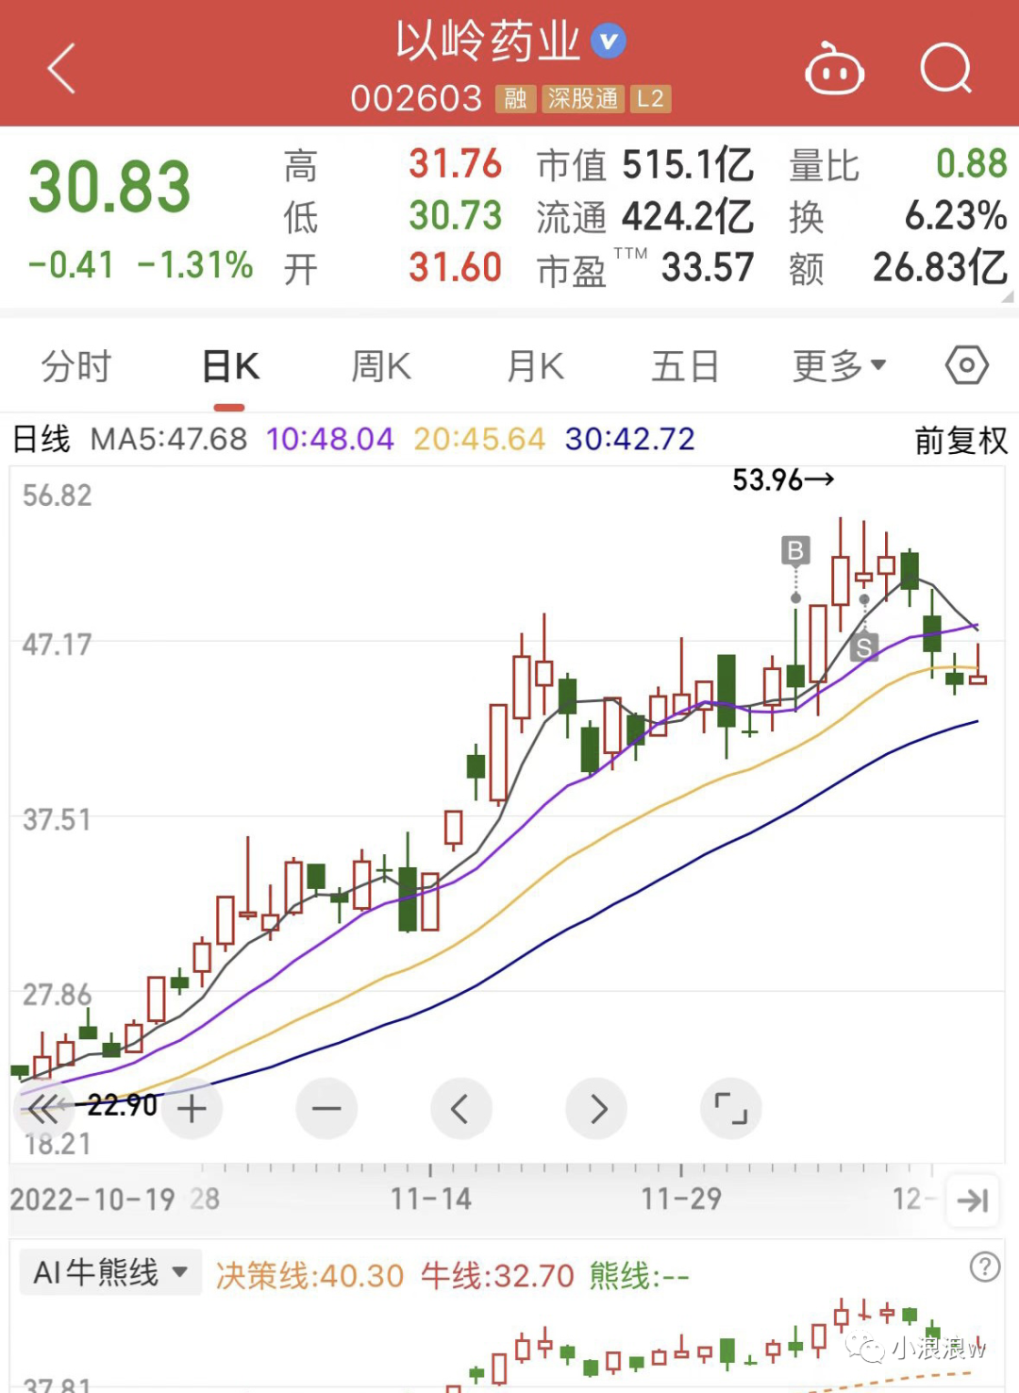Screen dimensions: 1019x1393
Task: Tap MA5:47.68 moving average label
Action: coord(169,439)
